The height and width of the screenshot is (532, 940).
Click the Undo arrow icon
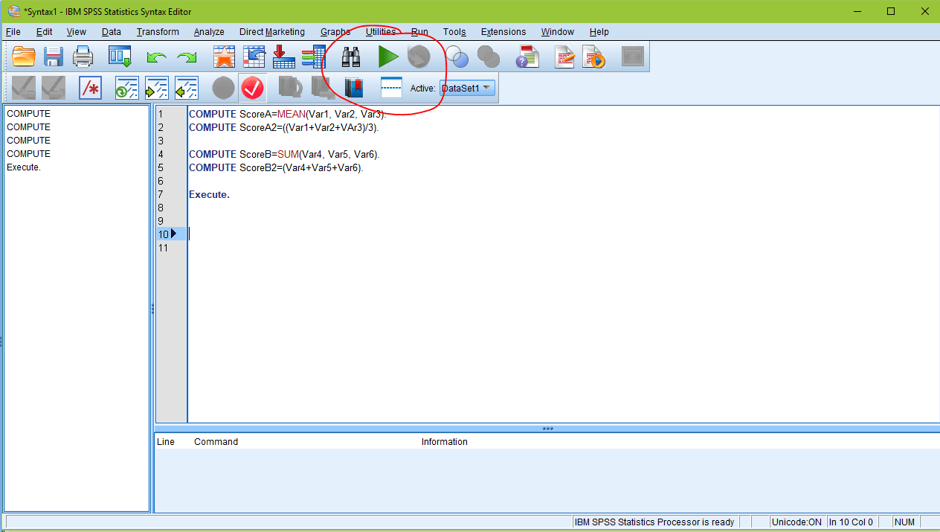pyautogui.click(x=156, y=57)
